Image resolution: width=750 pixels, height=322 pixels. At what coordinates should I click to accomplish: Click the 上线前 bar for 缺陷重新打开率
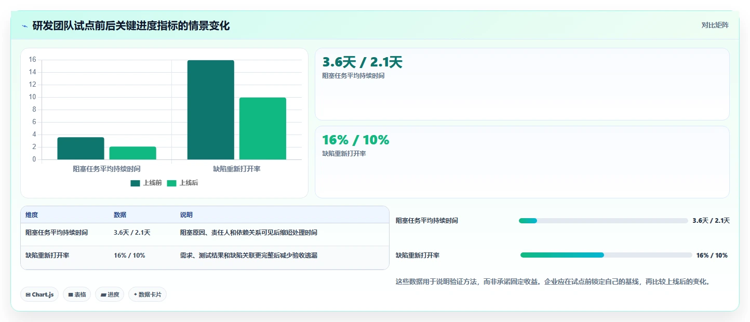[210, 110]
